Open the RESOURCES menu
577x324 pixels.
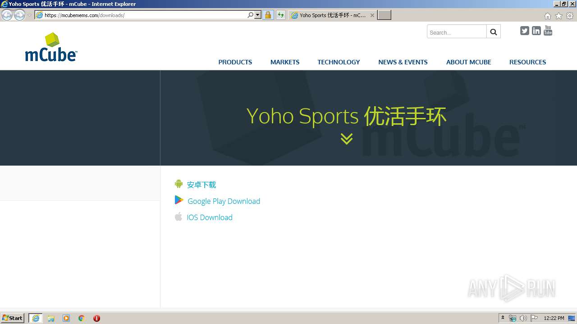click(528, 62)
